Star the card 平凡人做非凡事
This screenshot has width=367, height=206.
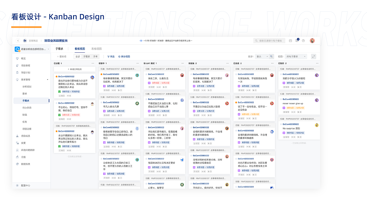coord(101,102)
